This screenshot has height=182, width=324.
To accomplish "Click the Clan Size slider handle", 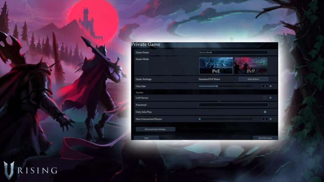I will click(217, 86).
